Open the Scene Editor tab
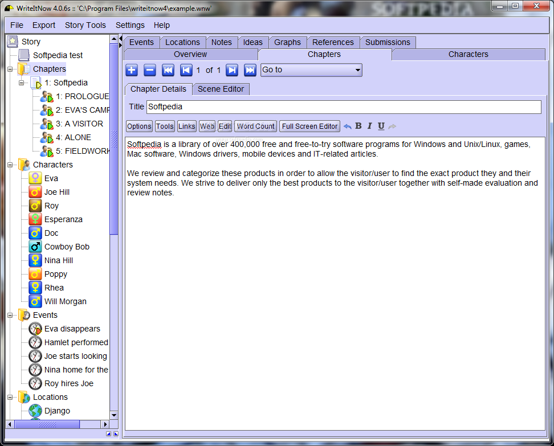The image size is (554, 446). (x=221, y=89)
